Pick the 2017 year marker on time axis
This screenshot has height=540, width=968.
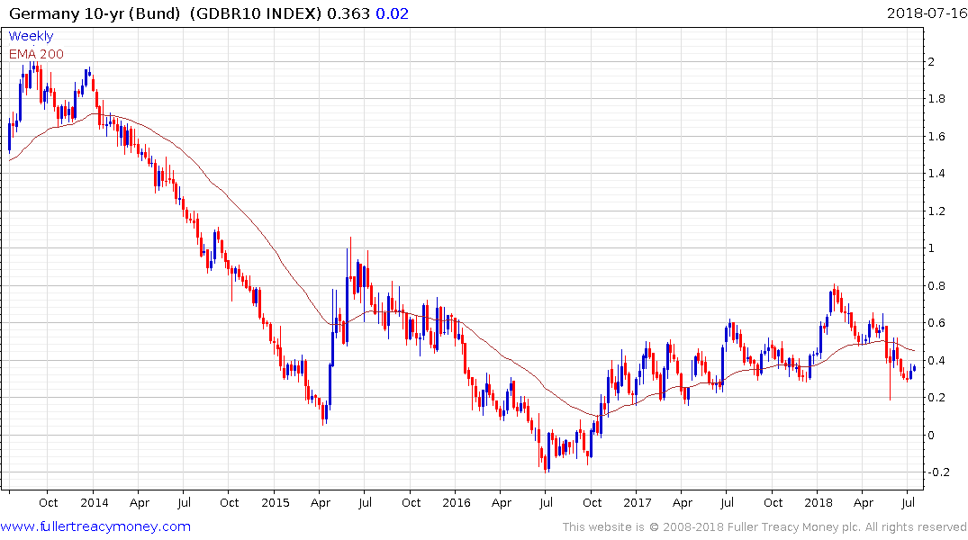coord(638,503)
